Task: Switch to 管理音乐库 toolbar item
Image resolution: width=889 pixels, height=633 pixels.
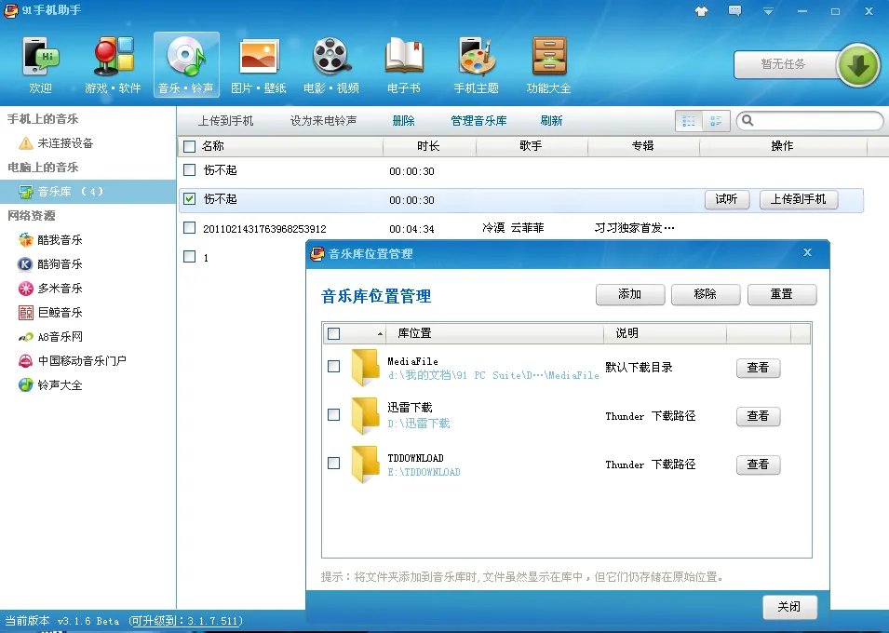Action: coord(478,120)
